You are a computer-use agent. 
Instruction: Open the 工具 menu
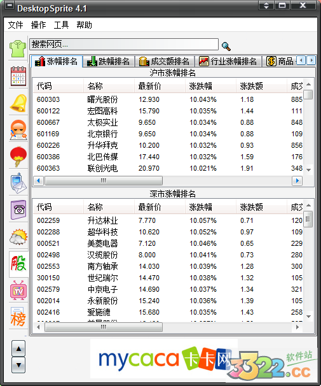[61, 25]
